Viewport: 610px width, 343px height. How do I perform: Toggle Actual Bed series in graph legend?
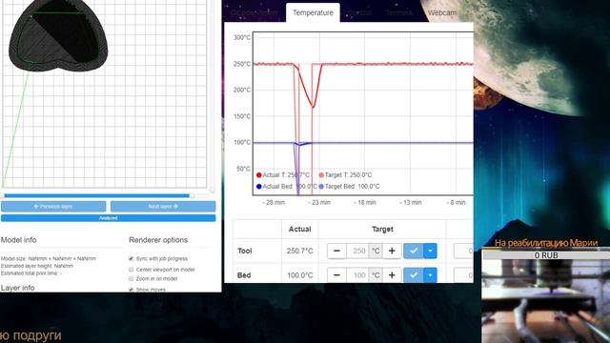pyautogui.click(x=286, y=187)
